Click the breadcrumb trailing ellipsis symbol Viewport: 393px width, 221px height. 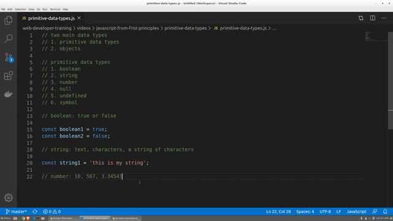274,28
